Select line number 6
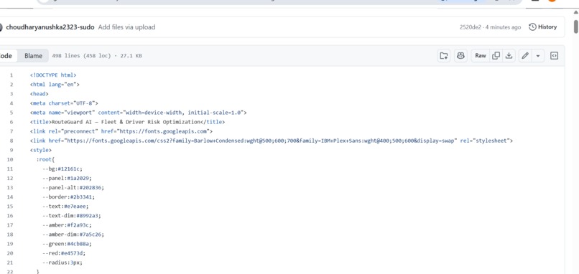The image size is (579, 274). (x=11, y=122)
